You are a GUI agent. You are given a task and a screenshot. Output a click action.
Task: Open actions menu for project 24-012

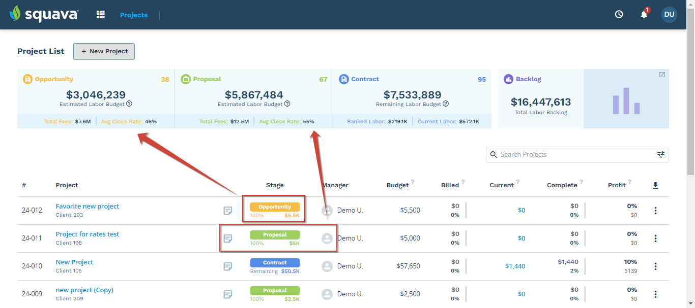655,210
